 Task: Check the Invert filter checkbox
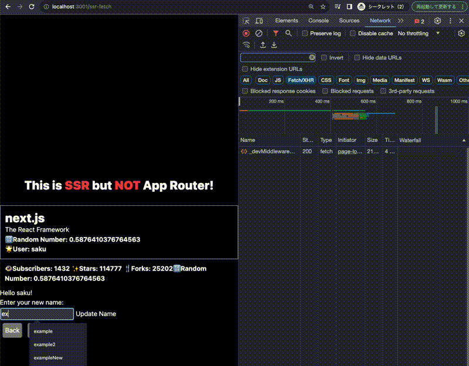pos(324,57)
